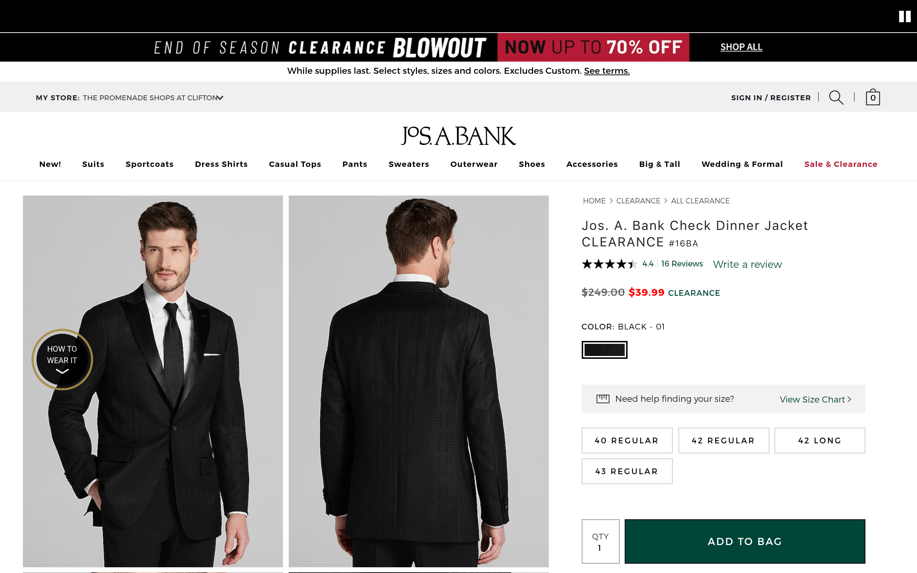Click the star rating icons
917x573 pixels.
pyautogui.click(x=609, y=264)
